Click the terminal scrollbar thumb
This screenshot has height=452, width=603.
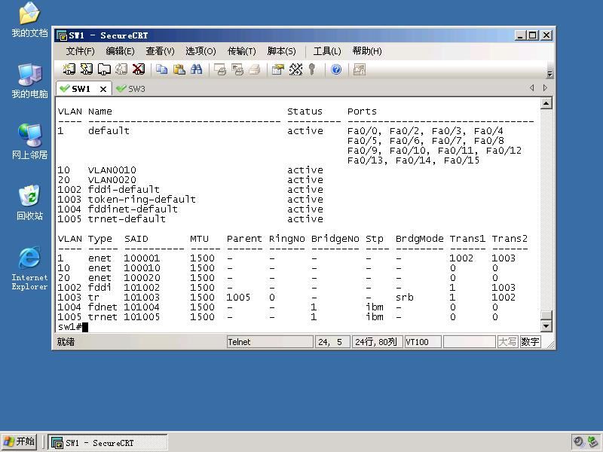click(546, 315)
